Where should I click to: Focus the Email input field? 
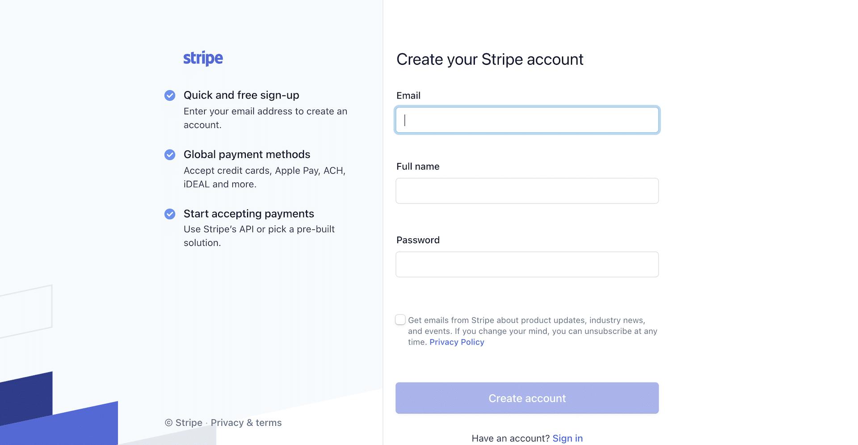527,120
